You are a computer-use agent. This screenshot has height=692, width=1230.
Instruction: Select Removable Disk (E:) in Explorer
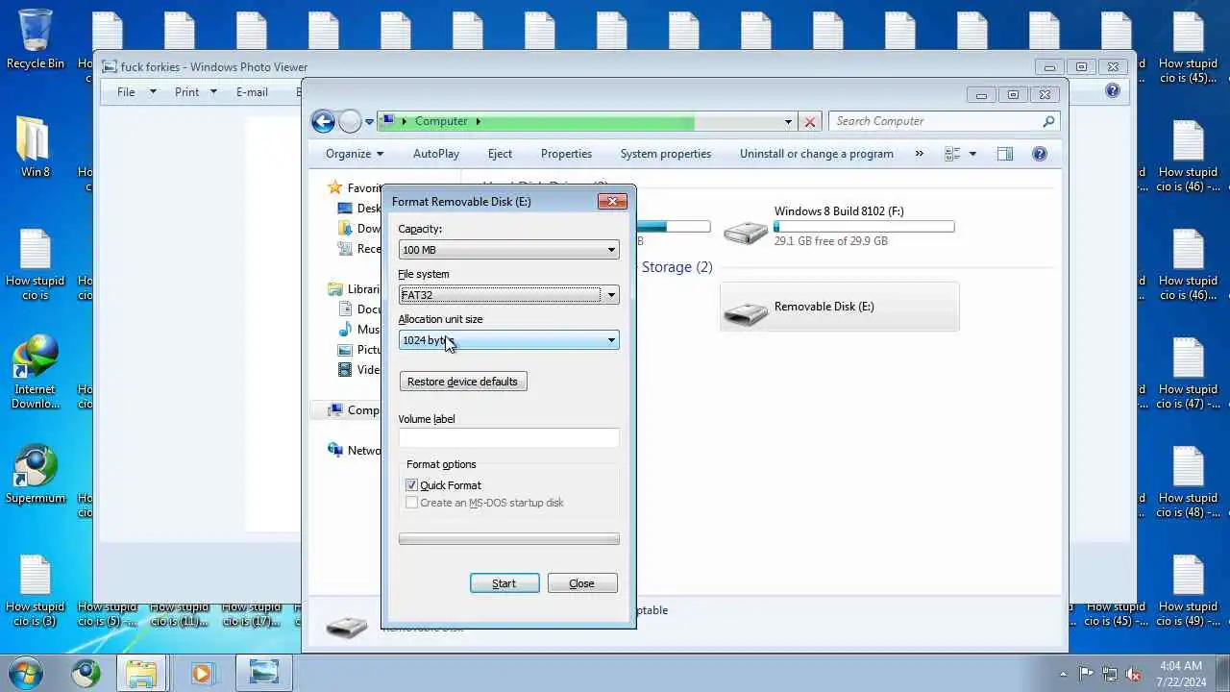point(839,307)
